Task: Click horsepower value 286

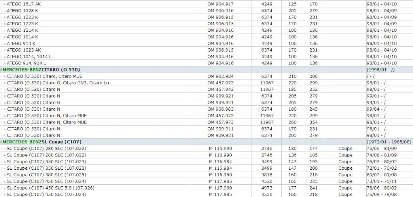Action: 313,76
